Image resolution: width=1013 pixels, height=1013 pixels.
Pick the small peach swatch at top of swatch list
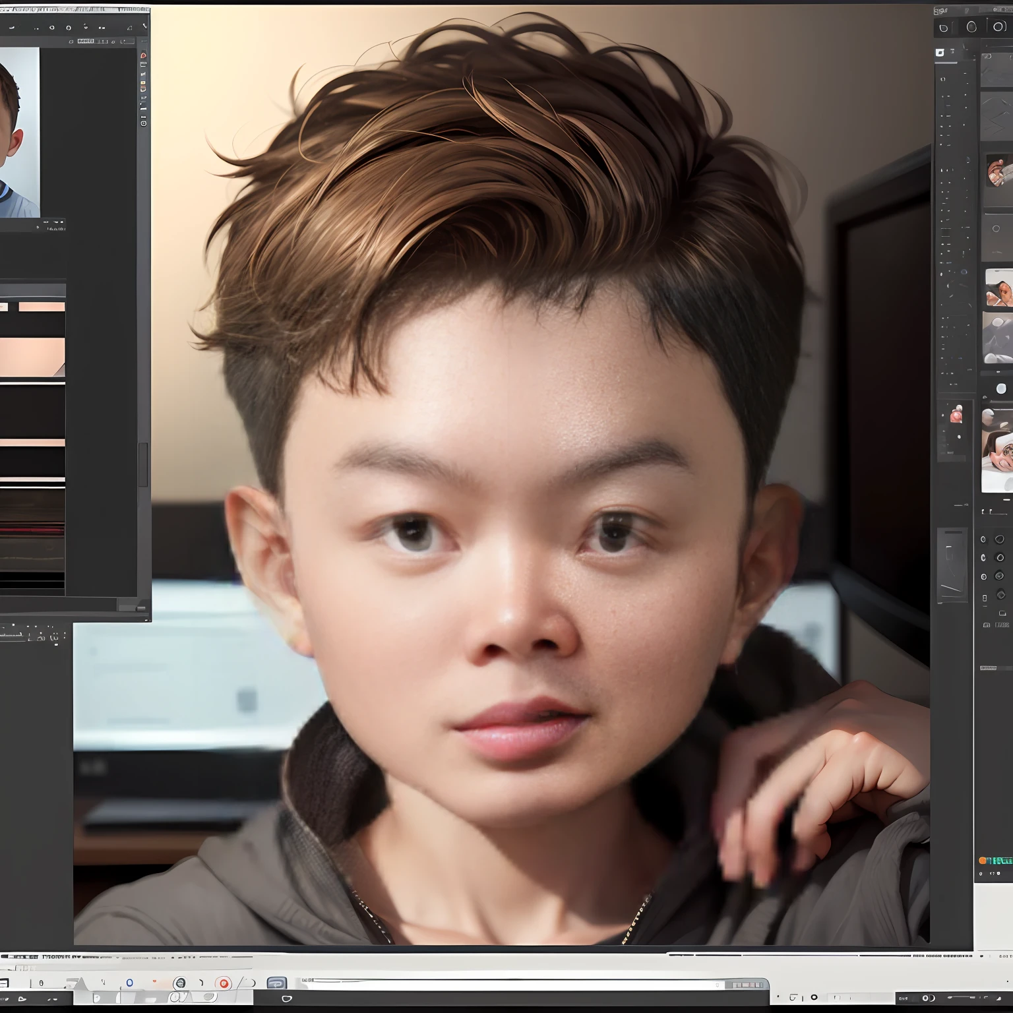pyautogui.click(x=42, y=307)
